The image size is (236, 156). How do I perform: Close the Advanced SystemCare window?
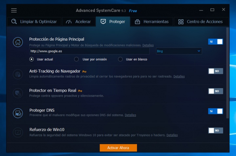click(x=224, y=10)
